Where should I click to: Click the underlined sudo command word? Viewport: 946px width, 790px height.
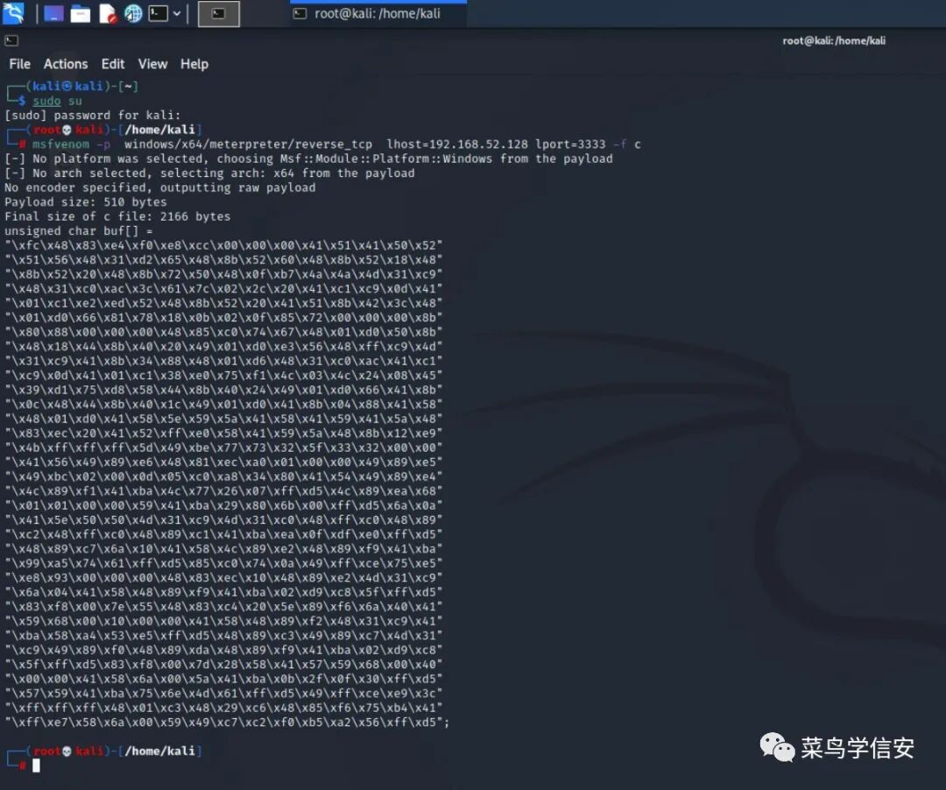pyautogui.click(x=46, y=101)
